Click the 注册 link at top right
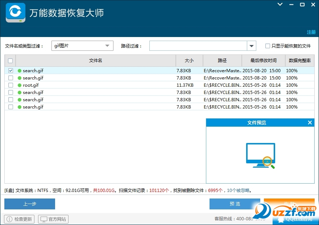 click(x=311, y=32)
